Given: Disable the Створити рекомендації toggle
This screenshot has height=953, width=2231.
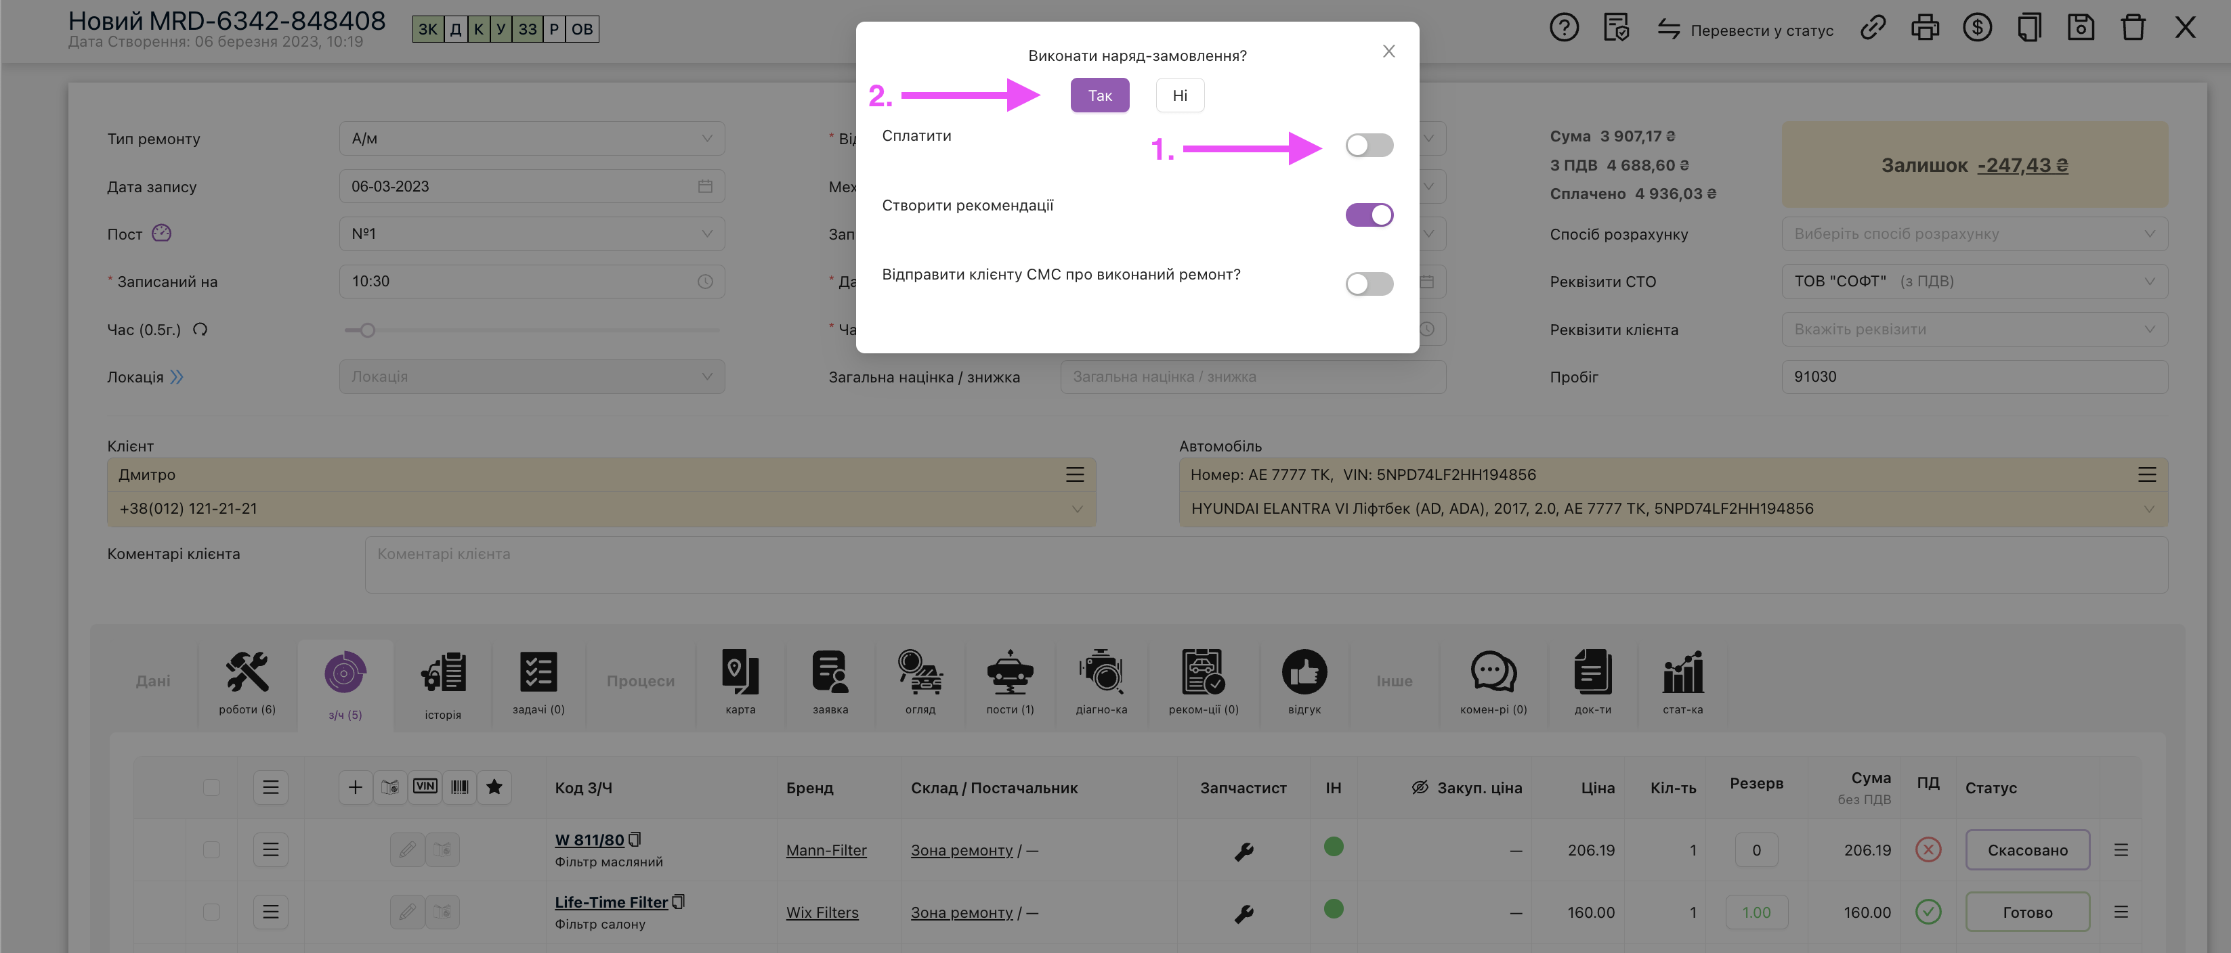Looking at the screenshot, I should coord(1368,215).
